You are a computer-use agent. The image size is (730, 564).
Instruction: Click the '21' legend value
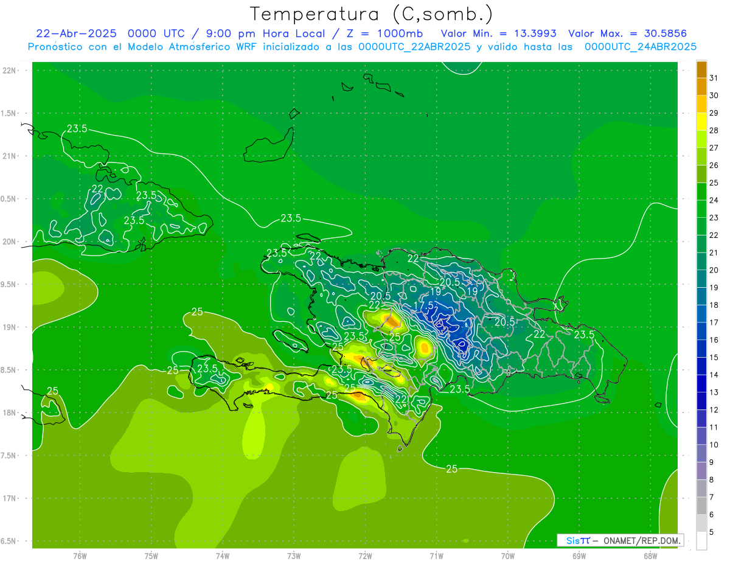pyautogui.click(x=714, y=252)
